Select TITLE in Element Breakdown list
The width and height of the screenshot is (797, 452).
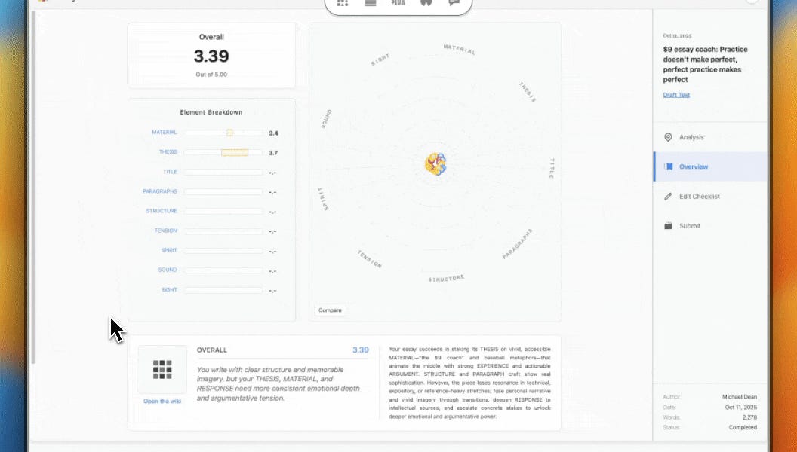click(x=170, y=172)
